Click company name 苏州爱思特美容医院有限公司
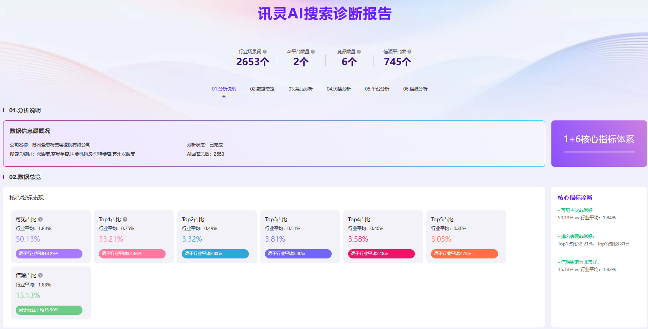Image resolution: width=648 pixels, height=329 pixels. [61, 145]
